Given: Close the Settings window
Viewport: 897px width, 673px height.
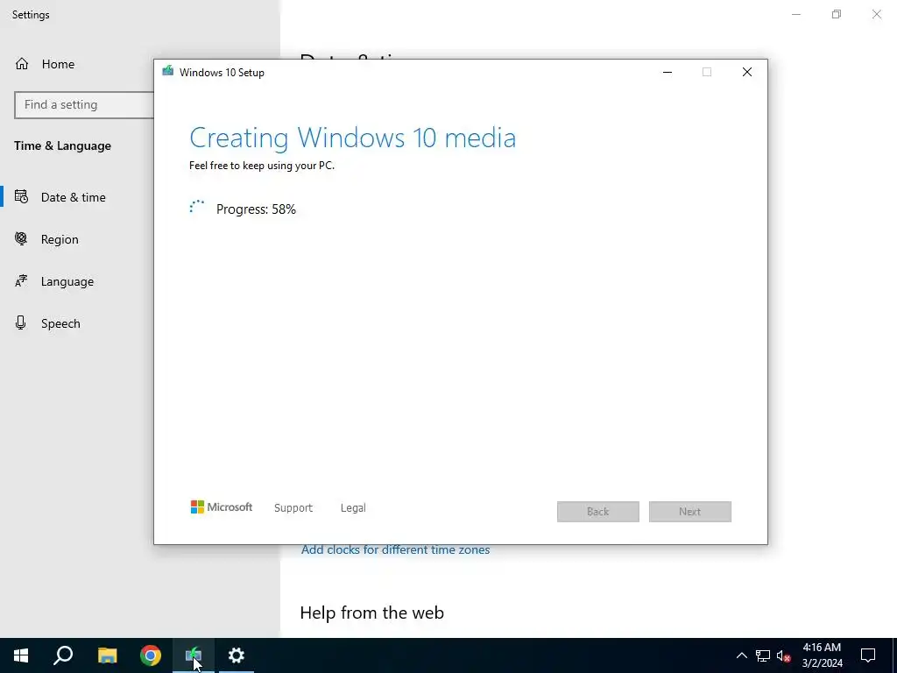Looking at the screenshot, I should pos(876,14).
